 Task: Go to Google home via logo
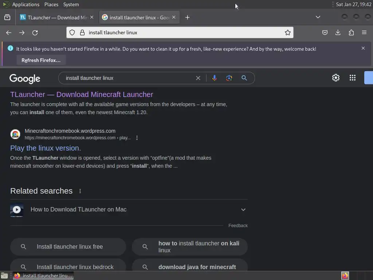(x=25, y=78)
